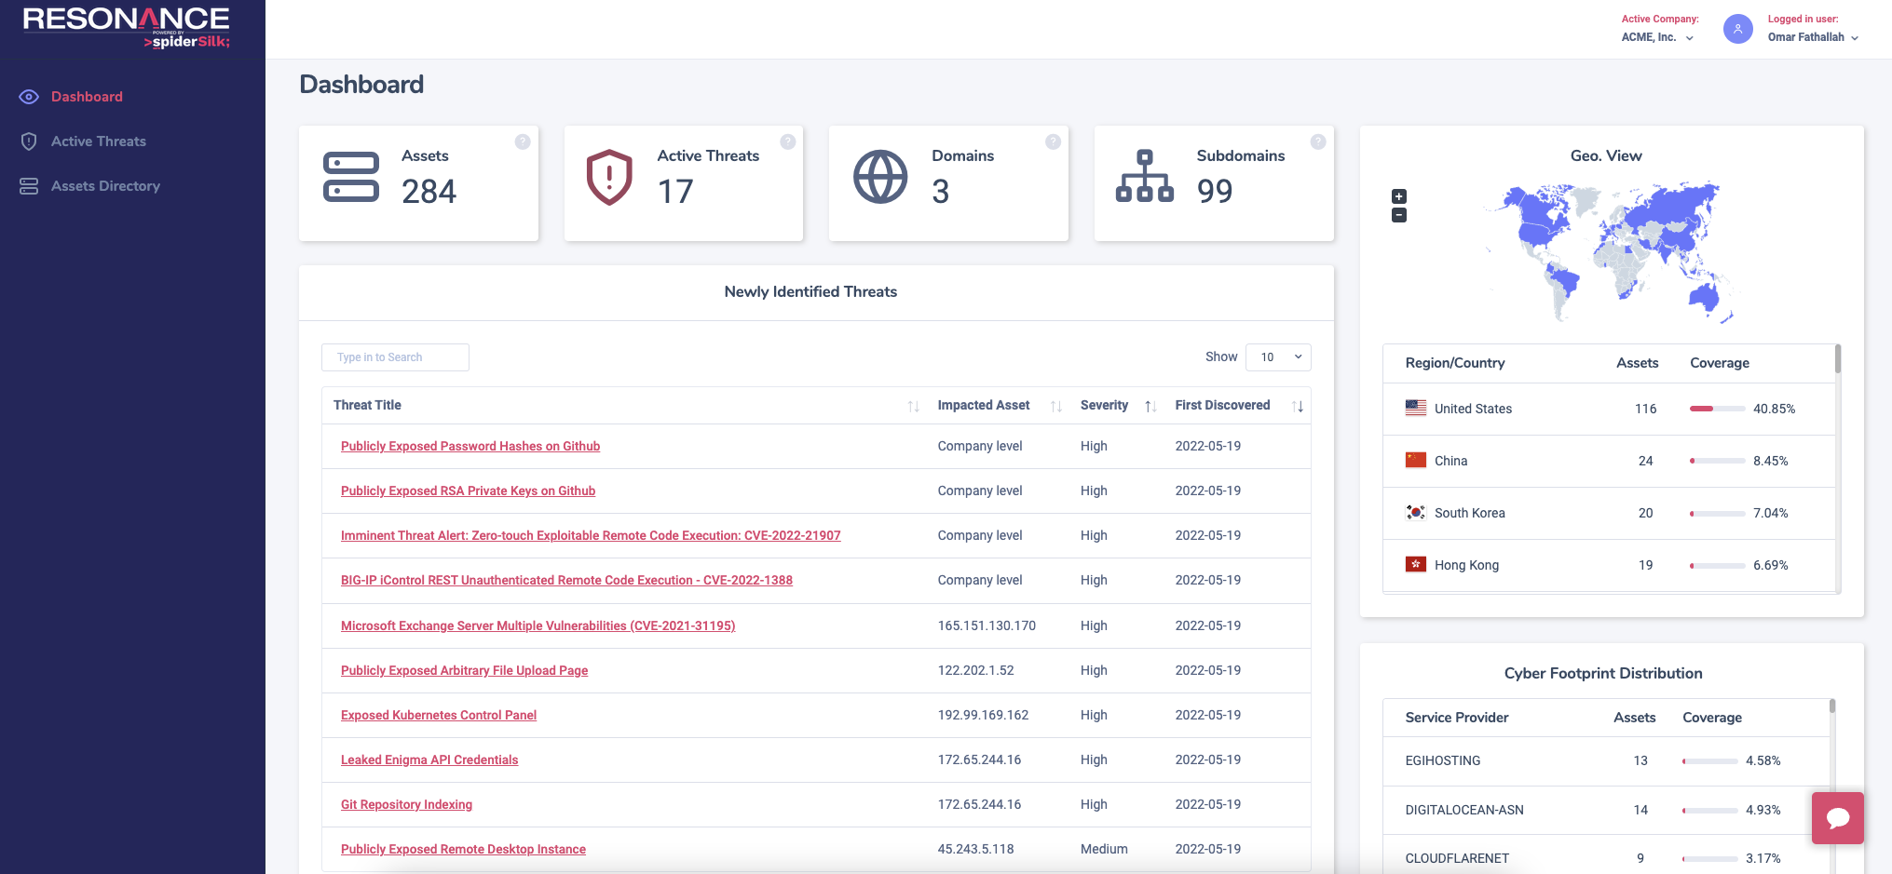Viewport: 1892px width, 874px height.
Task: Click the help icon on Domains card
Action: (x=1053, y=141)
